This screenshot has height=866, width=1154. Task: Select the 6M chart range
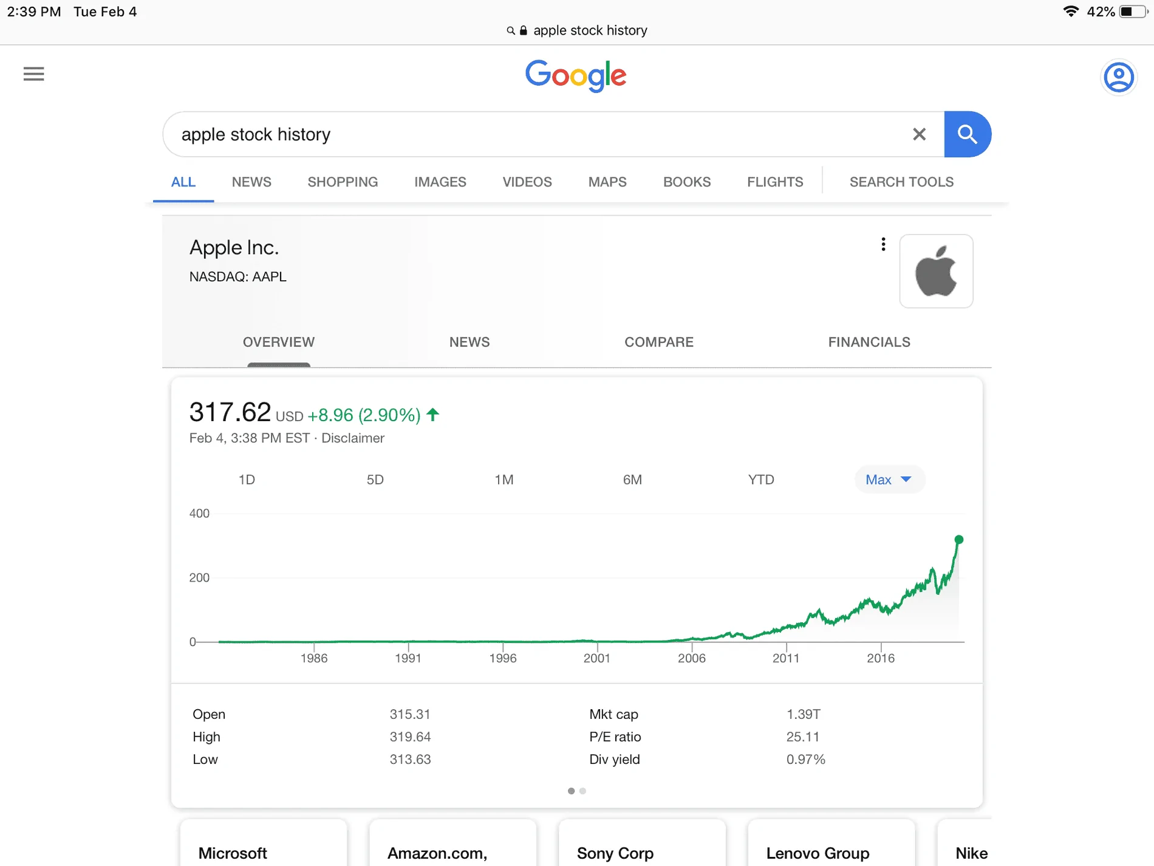632,479
